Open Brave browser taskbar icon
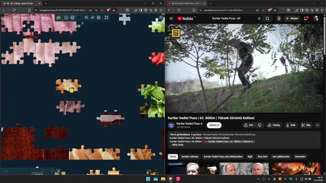 tap(171, 179)
